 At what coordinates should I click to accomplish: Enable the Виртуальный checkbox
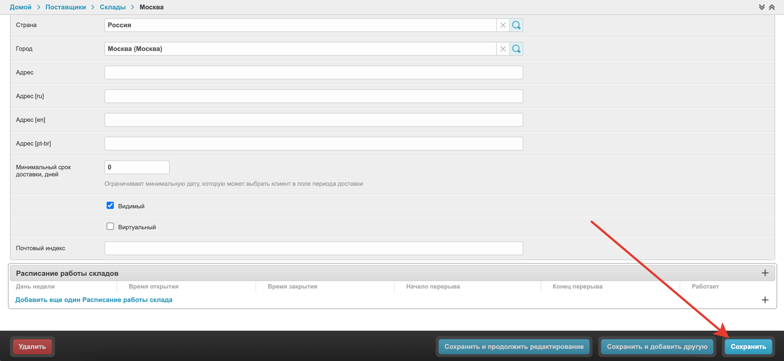110,227
